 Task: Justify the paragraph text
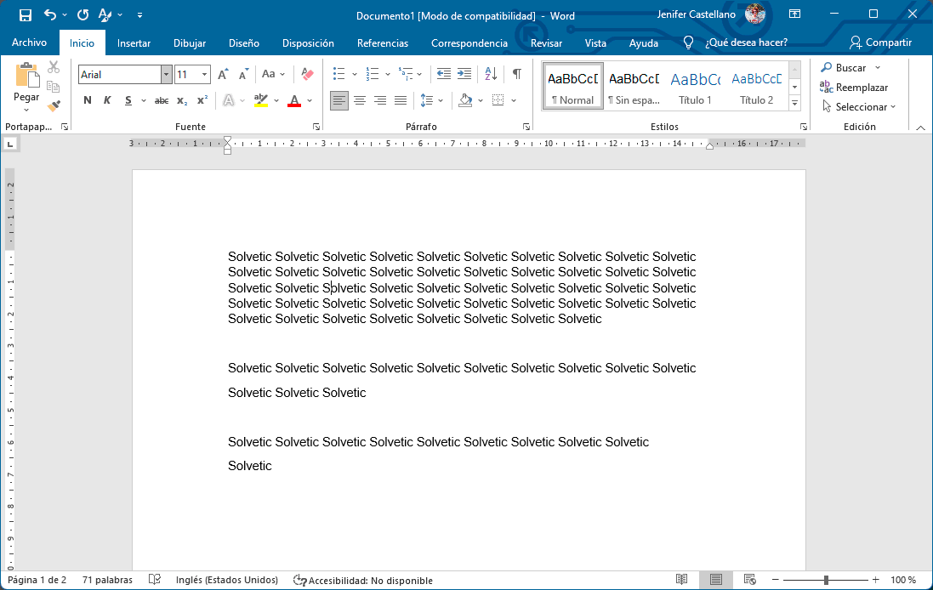click(x=401, y=100)
